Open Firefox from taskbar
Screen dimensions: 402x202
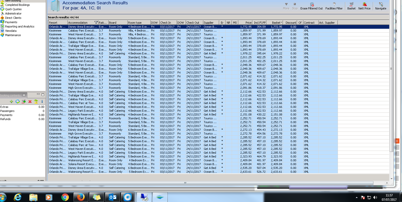click(81, 197)
